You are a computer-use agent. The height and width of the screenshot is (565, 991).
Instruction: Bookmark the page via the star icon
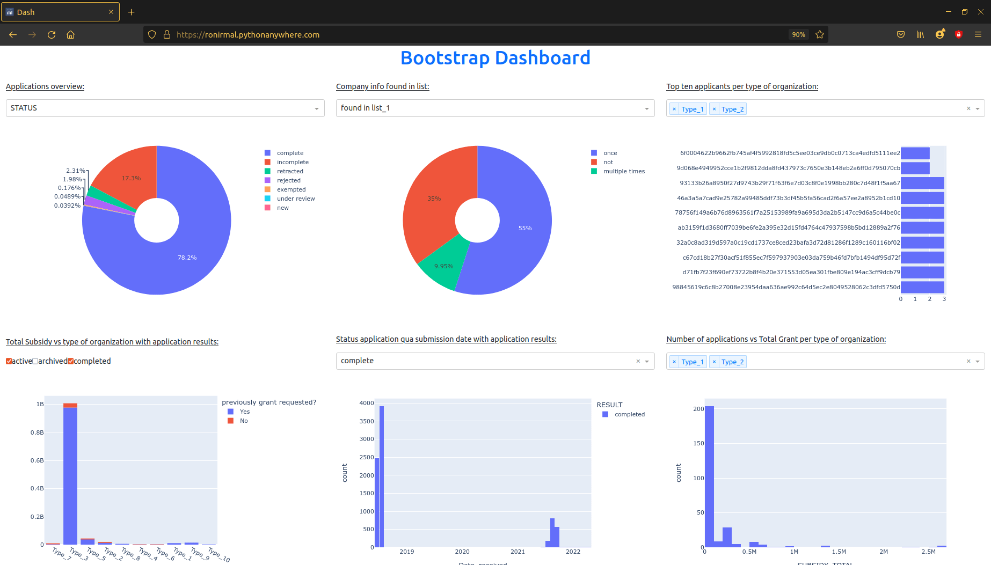(x=820, y=34)
